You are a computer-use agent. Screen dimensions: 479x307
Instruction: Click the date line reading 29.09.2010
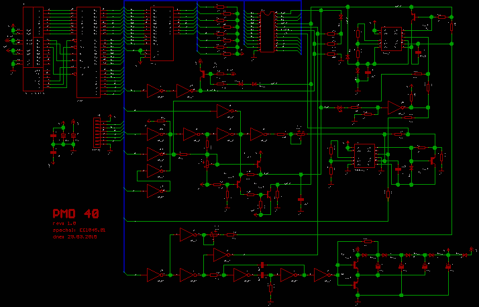74,236
